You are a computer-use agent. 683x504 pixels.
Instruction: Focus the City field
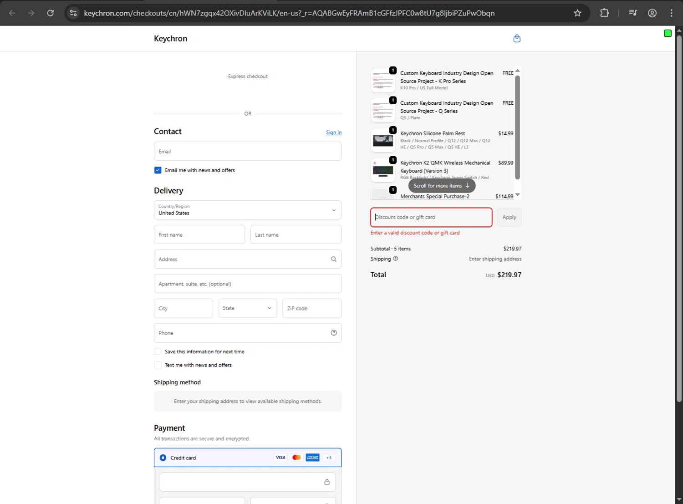pos(183,308)
